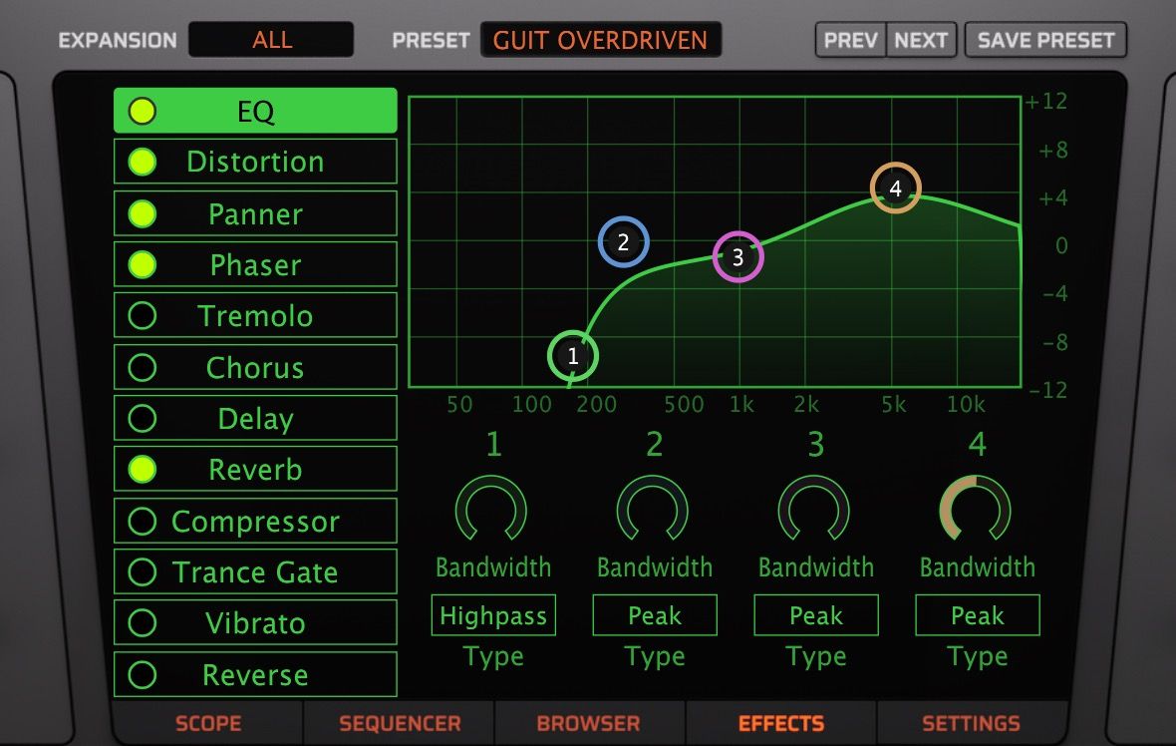The height and width of the screenshot is (746, 1176).
Task: Open the GUIT OVERDRIVEN preset menu
Action: point(601,40)
